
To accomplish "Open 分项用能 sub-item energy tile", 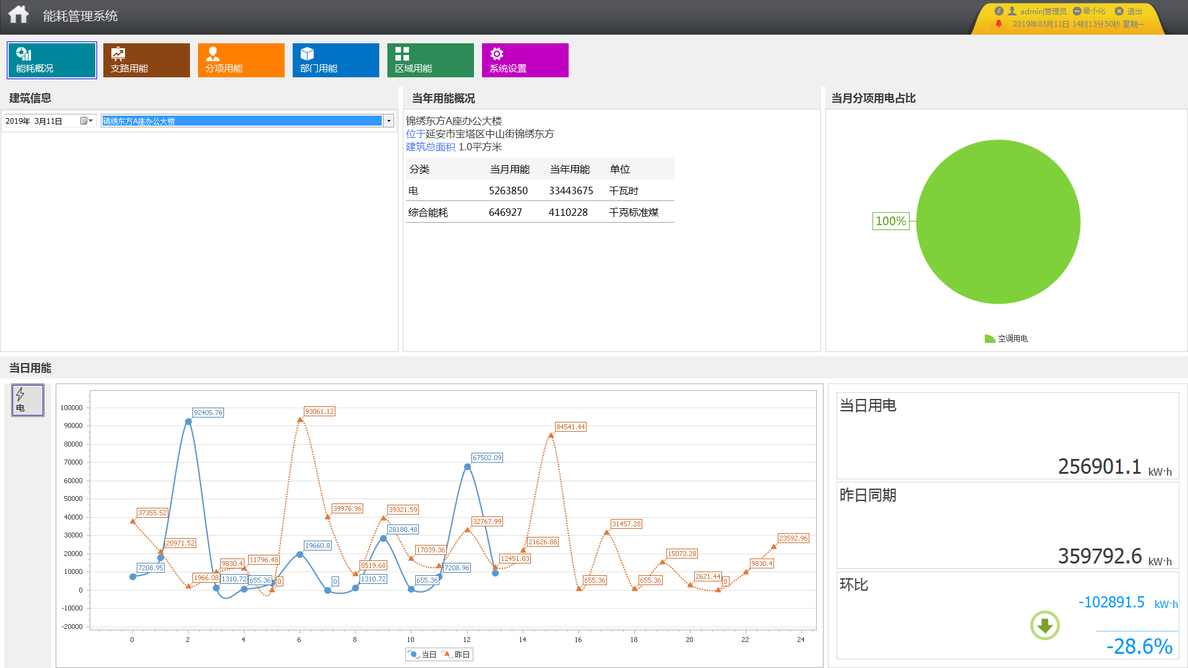I will point(241,60).
